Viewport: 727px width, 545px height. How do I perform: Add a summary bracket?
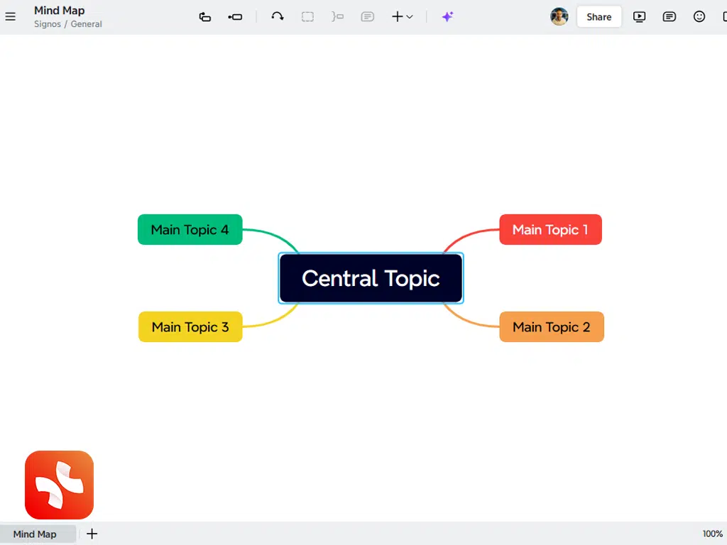337,16
